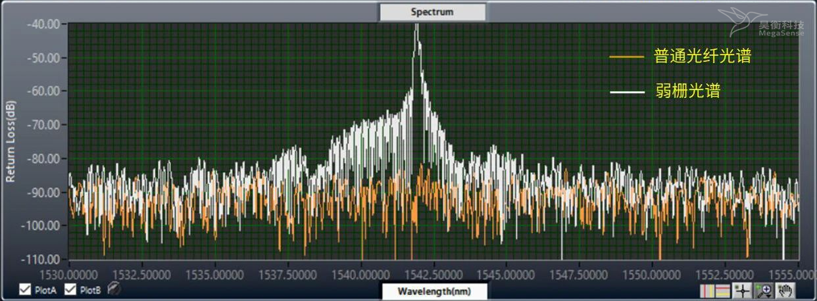Select the crosshair cursor tool
The image size is (817, 301).
(x=742, y=290)
